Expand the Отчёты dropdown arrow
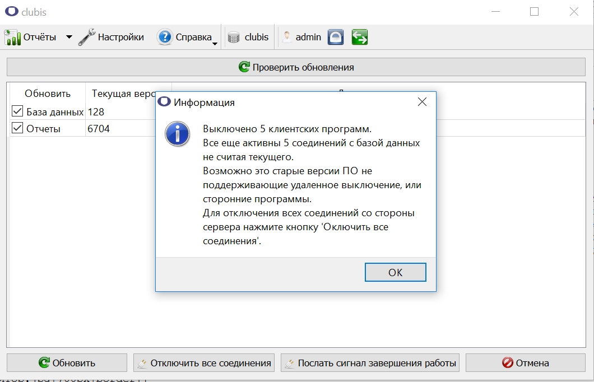Image resolution: width=594 pixels, height=382 pixels. (69, 37)
